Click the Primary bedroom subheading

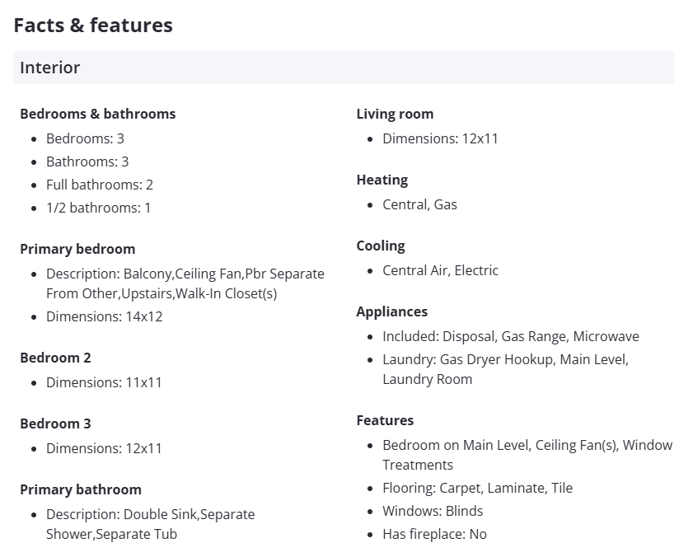click(77, 249)
